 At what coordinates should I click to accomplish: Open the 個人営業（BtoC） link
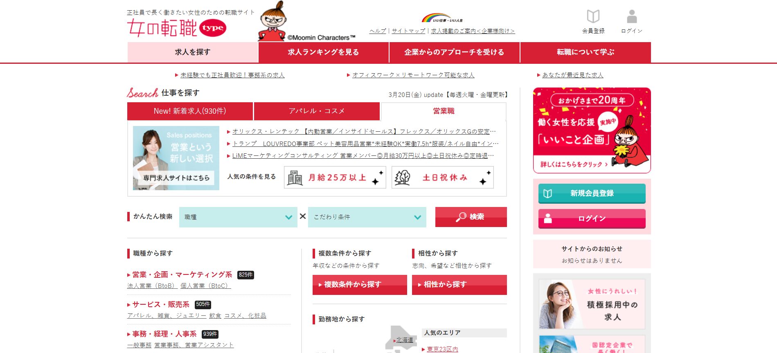206,286
